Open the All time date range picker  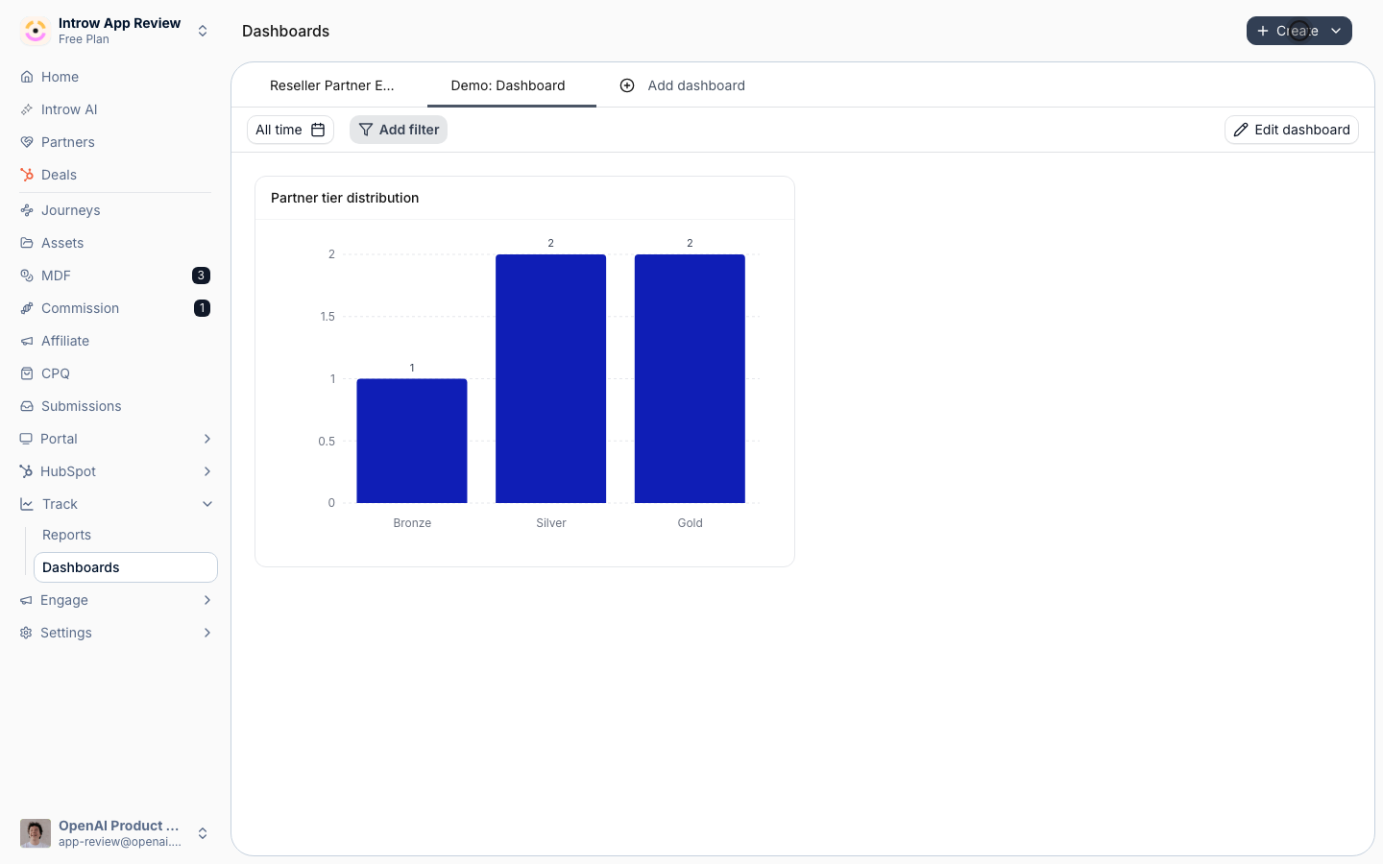[x=290, y=130]
